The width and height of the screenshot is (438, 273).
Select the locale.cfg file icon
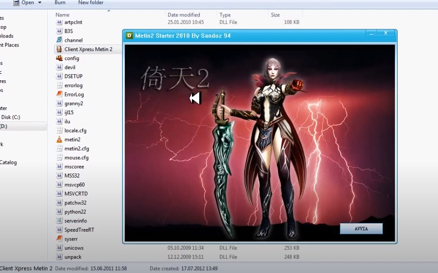[x=59, y=130]
